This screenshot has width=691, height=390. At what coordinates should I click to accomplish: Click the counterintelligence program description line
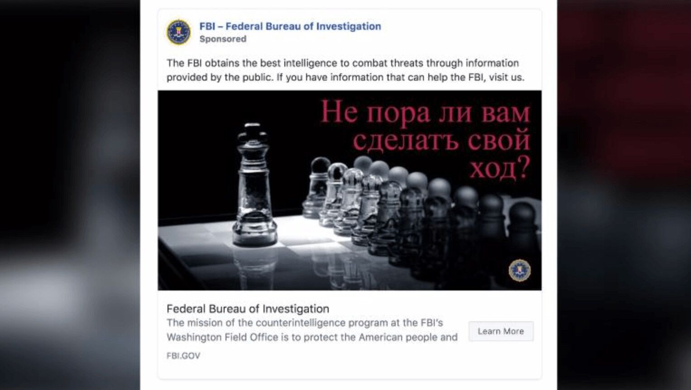305,323
